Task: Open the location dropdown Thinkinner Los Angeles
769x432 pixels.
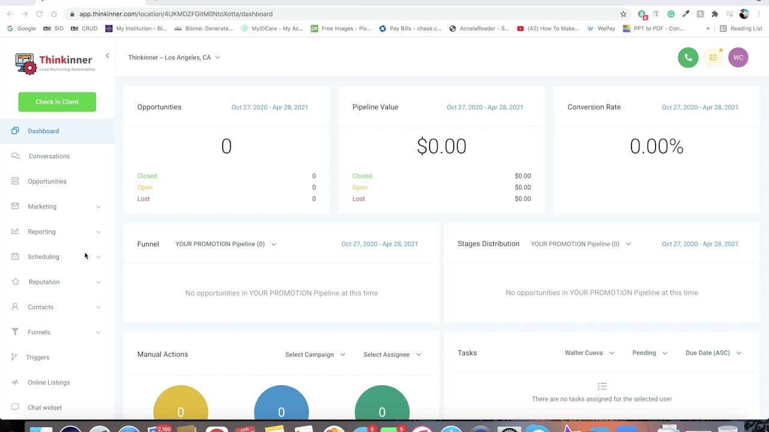Action: 174,58
